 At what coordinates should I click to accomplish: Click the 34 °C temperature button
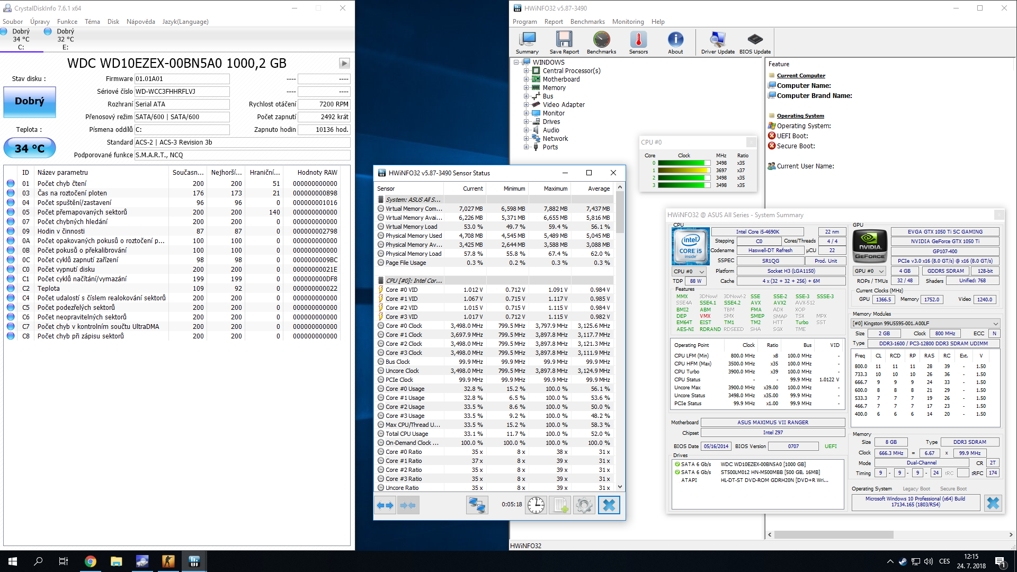point(30,148)
